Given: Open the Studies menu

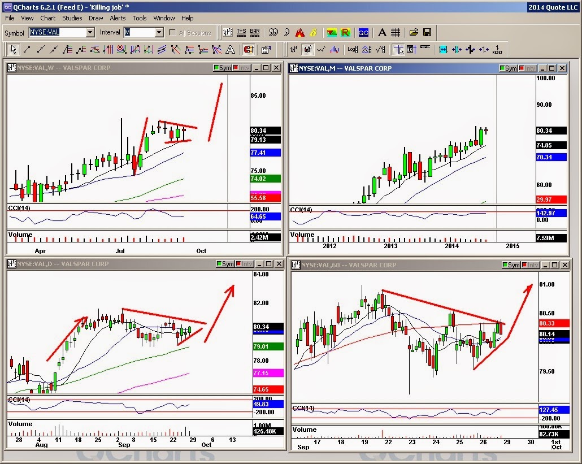Looking at the screenshot, I should click(x=72, y=18).
